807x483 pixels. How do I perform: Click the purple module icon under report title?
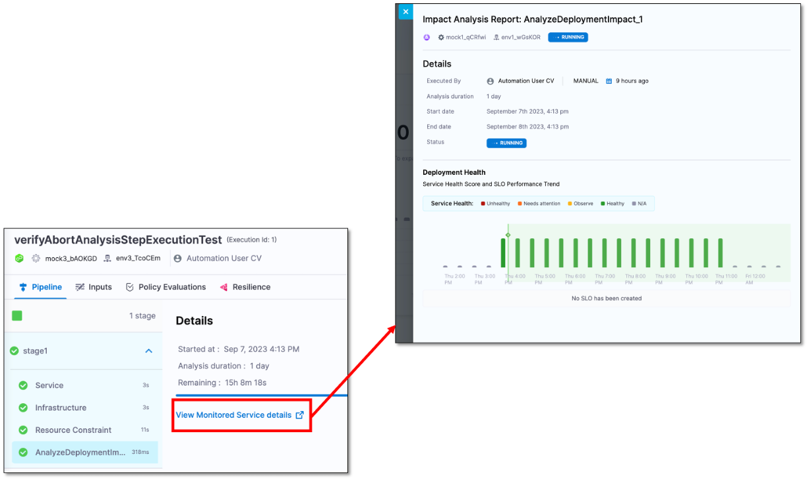point(427,38)
